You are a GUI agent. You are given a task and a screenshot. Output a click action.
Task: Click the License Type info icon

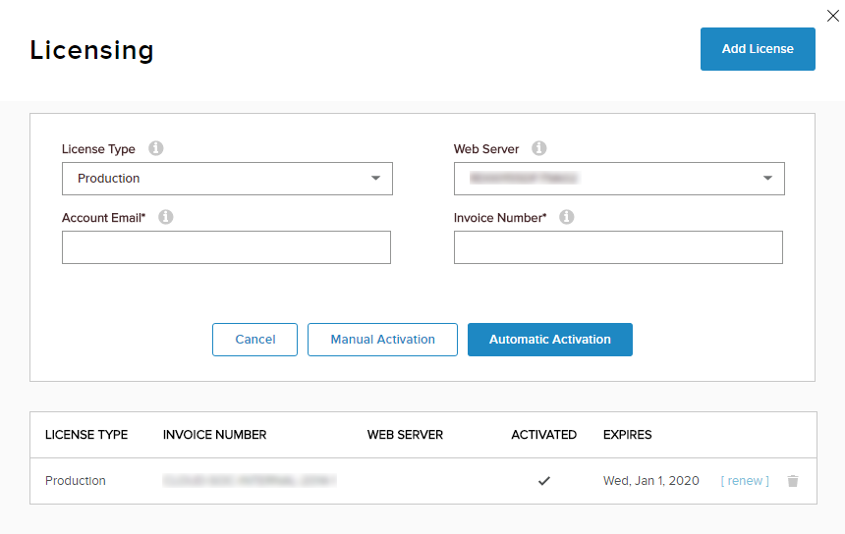tap(156, 149)
